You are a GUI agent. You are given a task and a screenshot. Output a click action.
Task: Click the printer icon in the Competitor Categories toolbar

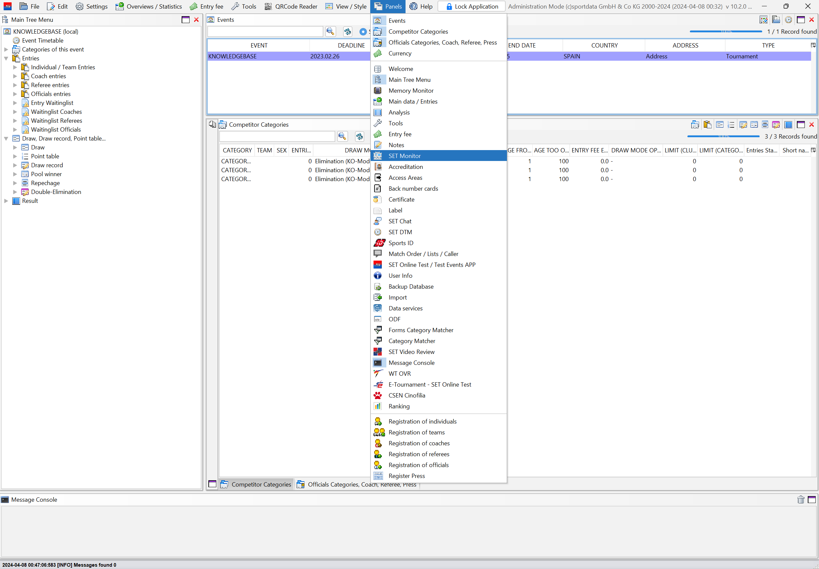694,125
